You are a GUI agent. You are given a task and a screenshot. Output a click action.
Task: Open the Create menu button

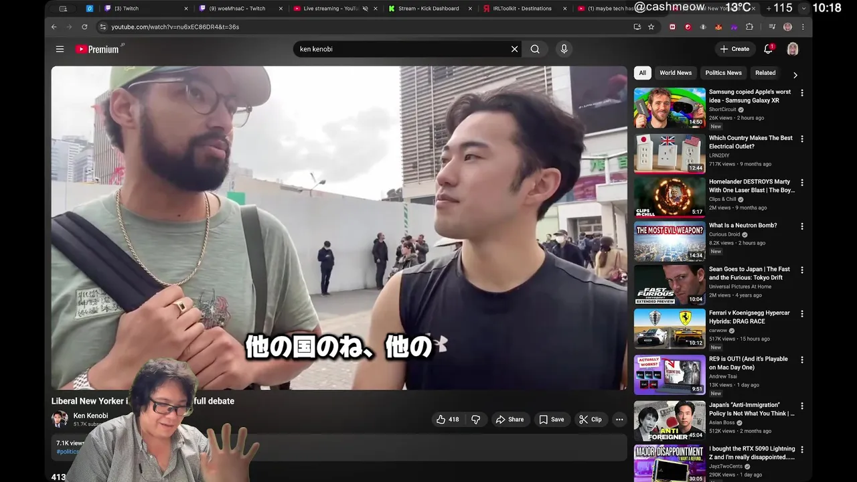pyautogui.click(x=734, y=49)
